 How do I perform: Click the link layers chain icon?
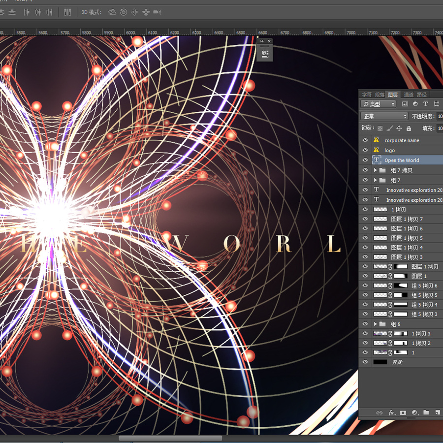tap(380, 413)
